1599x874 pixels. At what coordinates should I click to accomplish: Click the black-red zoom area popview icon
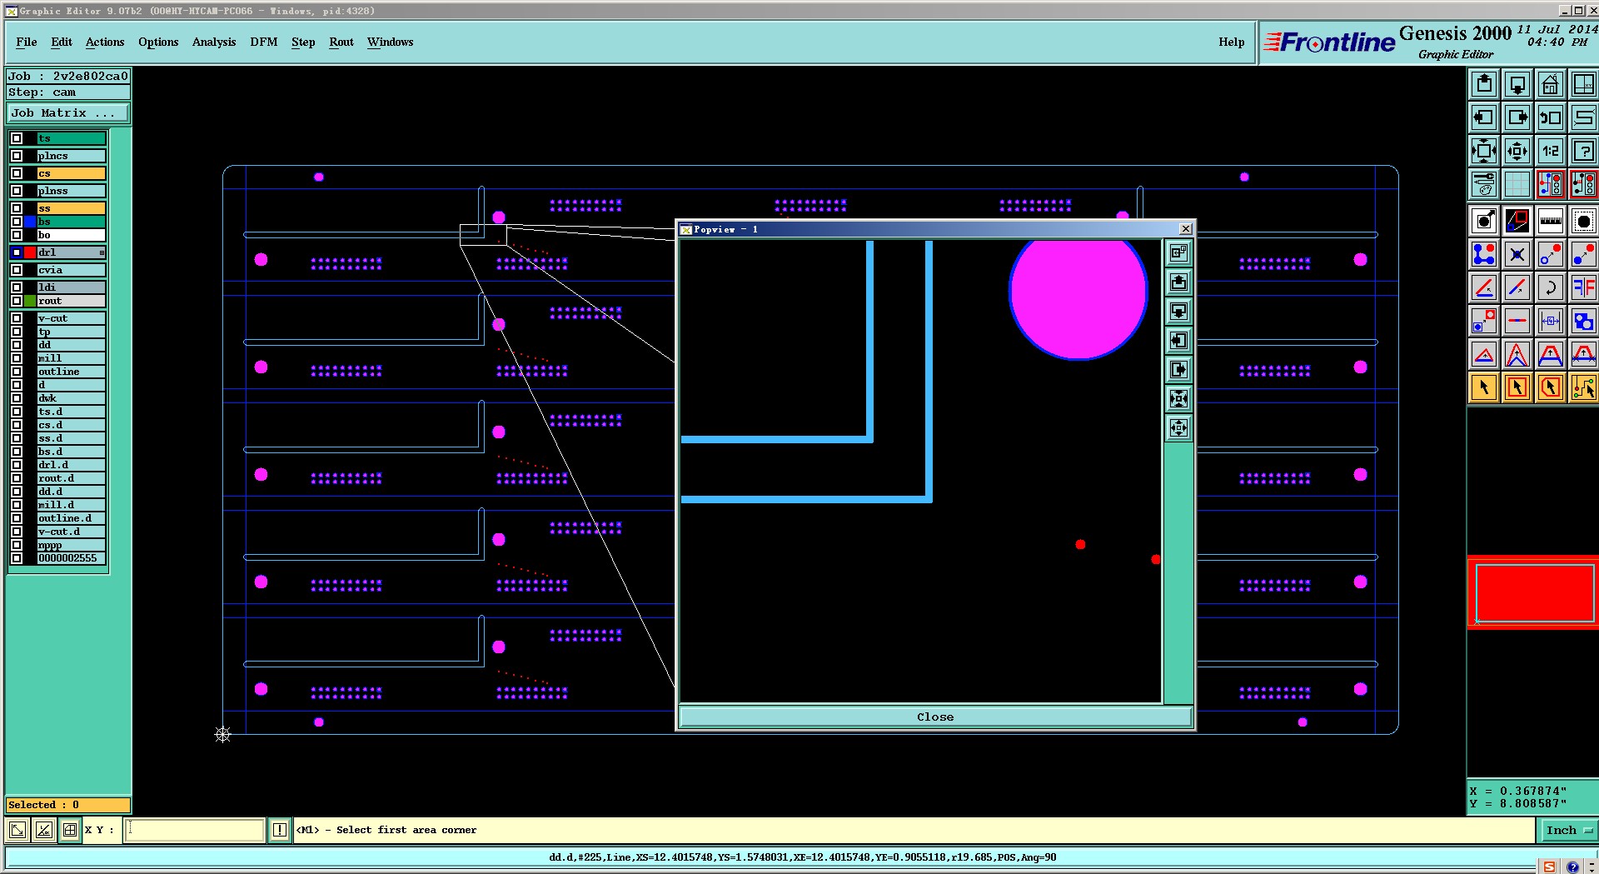click(x=1517, y=221)
